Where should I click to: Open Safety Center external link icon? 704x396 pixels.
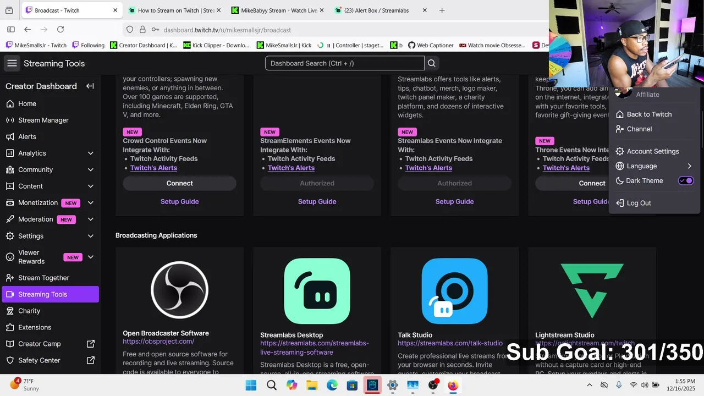pos(91,360)
